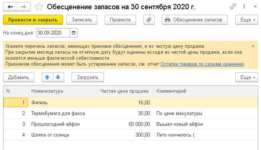The image size is (261, 150).
Task: Click the Добавить button
Action: tap(19, 77)
